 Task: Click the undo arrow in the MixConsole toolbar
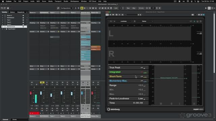click(2, 8)
